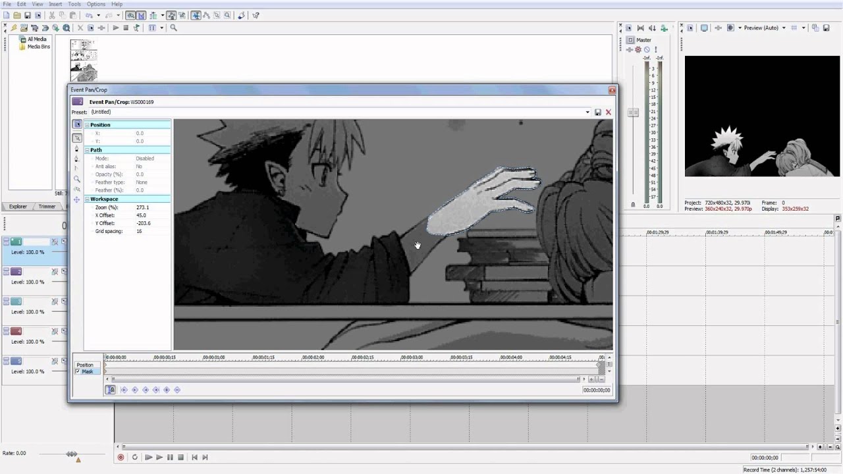843x474 pixels.
Task: Toggle Loop Playback in transport bar
Action: pyautogui.click(x=135, y=457)
